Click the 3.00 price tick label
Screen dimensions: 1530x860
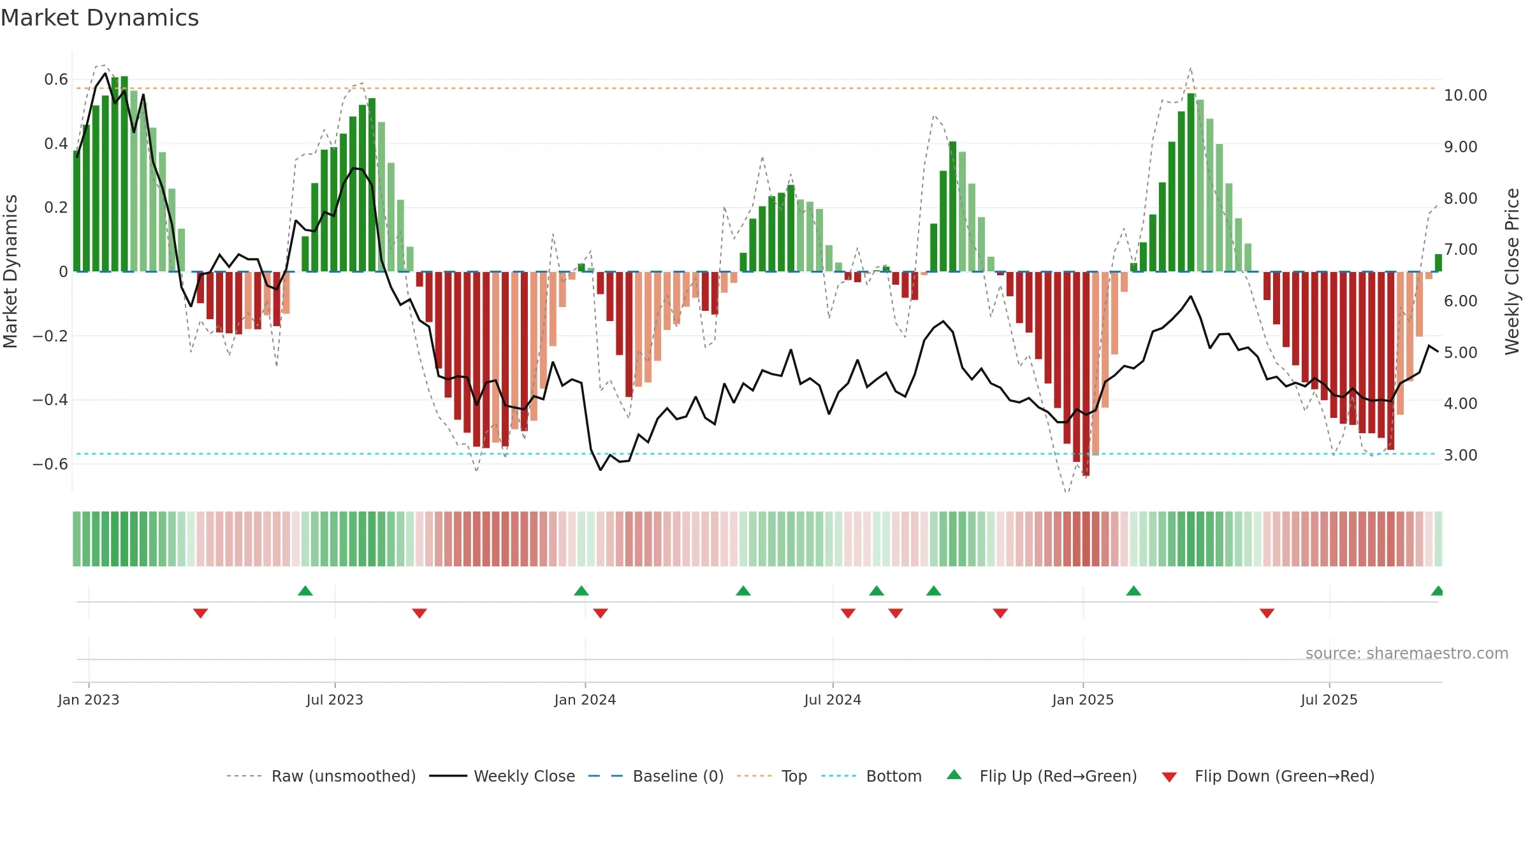coord(1461,455)
